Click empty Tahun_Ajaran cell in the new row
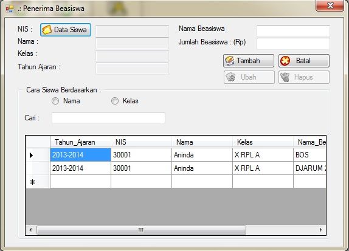Image resolution: width=349 pixels, height=251 pixels. (x=80, y=182)
